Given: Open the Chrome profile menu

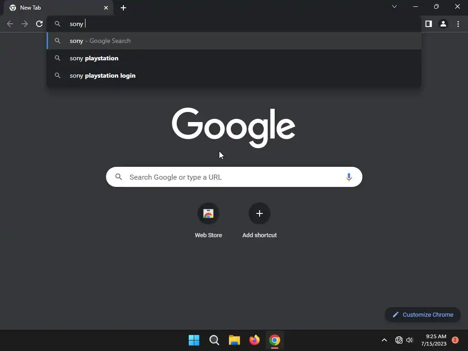Looking at the screenshot, I should [443, 24].
